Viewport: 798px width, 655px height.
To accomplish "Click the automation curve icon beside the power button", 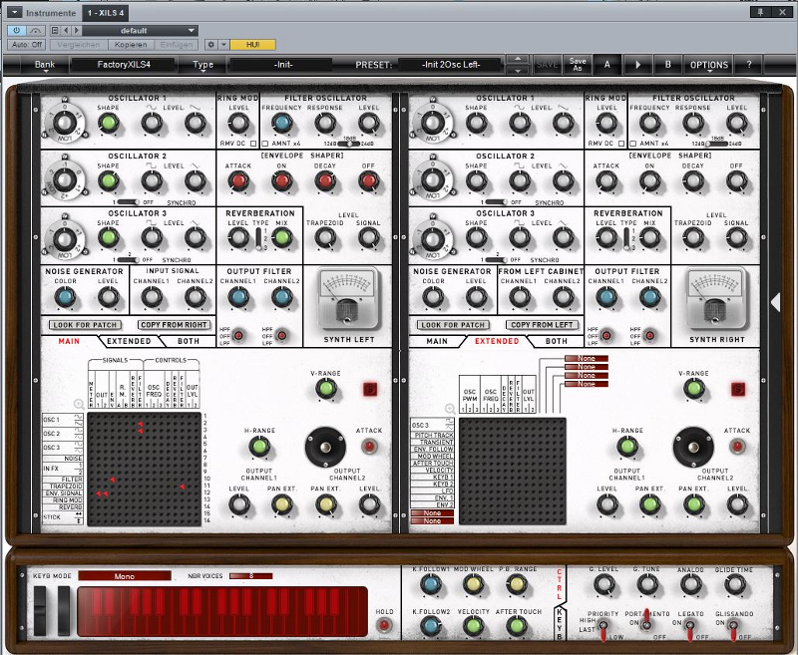I will click(x=35, y=31).
